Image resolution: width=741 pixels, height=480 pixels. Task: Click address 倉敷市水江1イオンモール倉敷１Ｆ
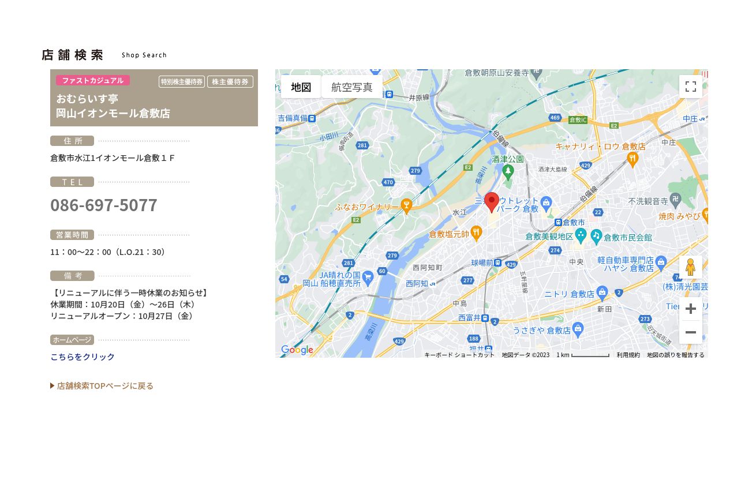click(113, 158)
